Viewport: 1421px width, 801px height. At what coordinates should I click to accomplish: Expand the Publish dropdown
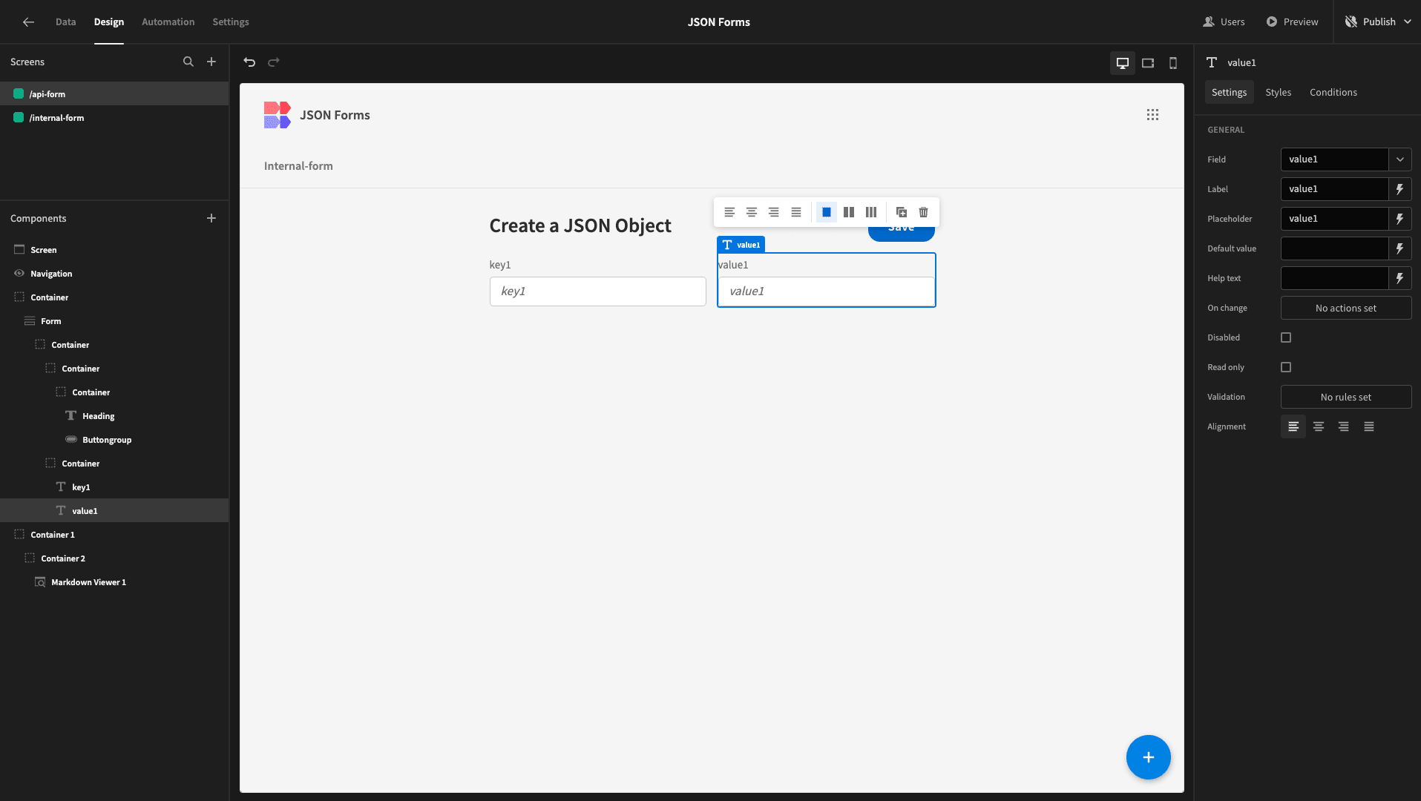click(x=1408, y=22)
